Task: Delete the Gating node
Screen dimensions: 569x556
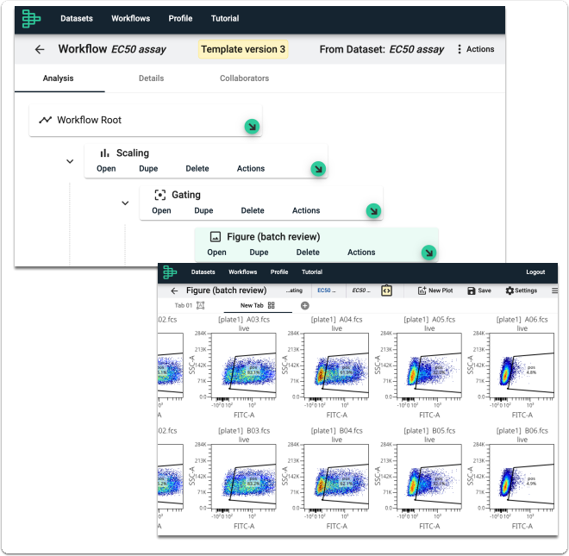Action: 253,210
